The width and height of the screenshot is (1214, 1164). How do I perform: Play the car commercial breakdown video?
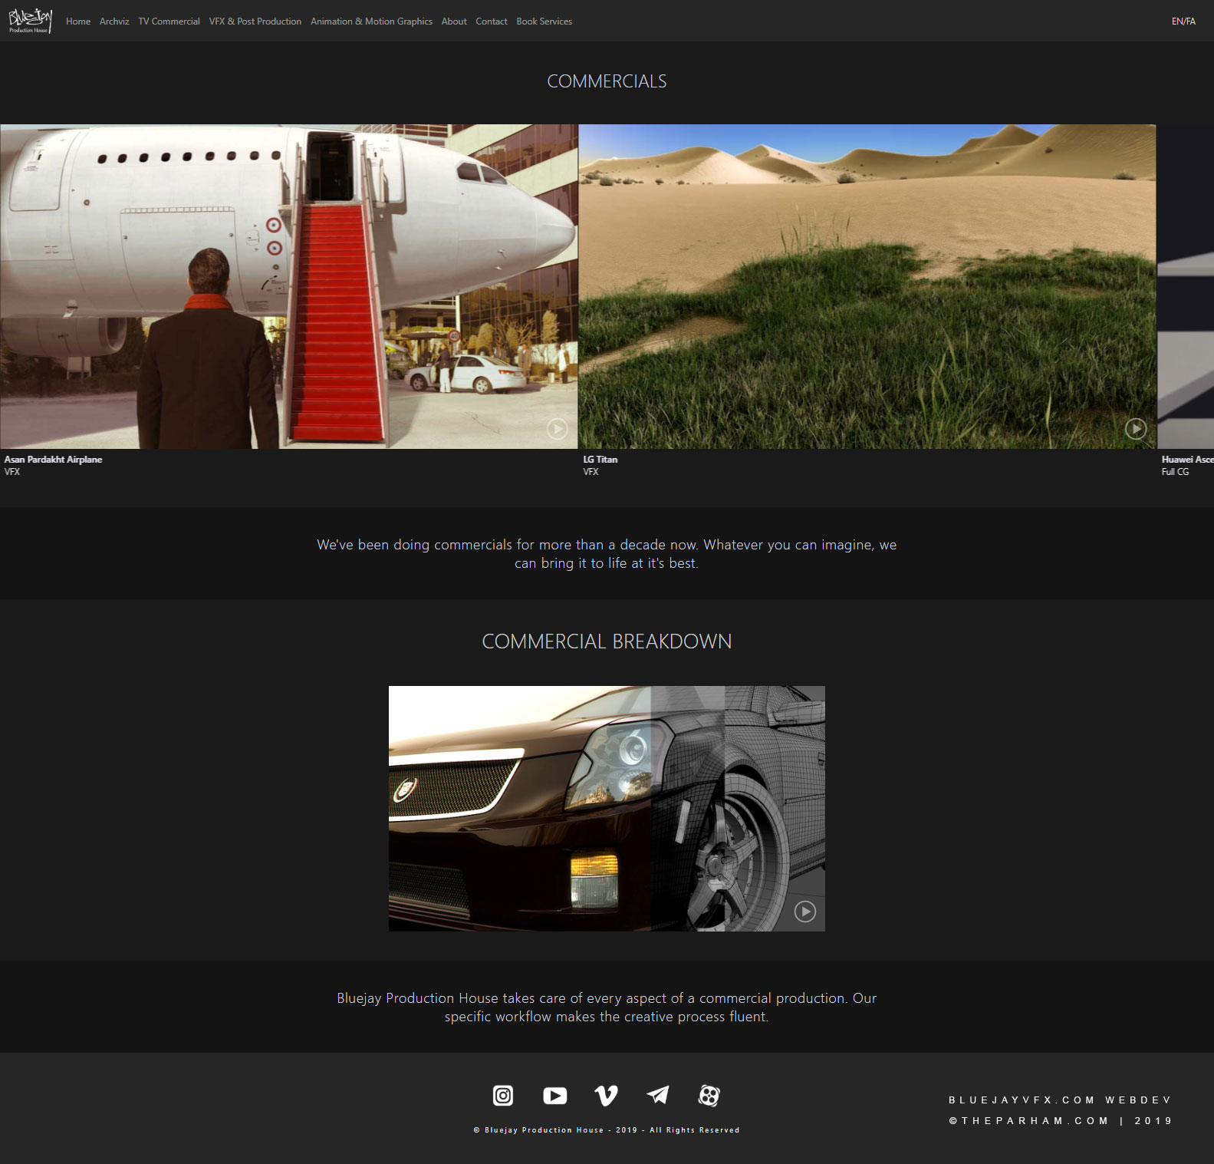tap(804, 912)
